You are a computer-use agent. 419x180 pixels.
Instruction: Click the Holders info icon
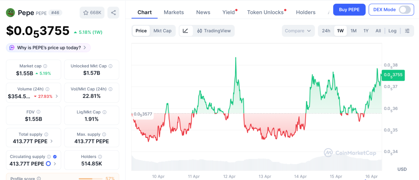pos(100,157)
